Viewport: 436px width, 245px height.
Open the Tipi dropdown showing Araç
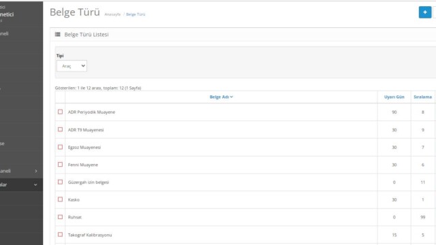pyautogui.click(x=72, y=66)
